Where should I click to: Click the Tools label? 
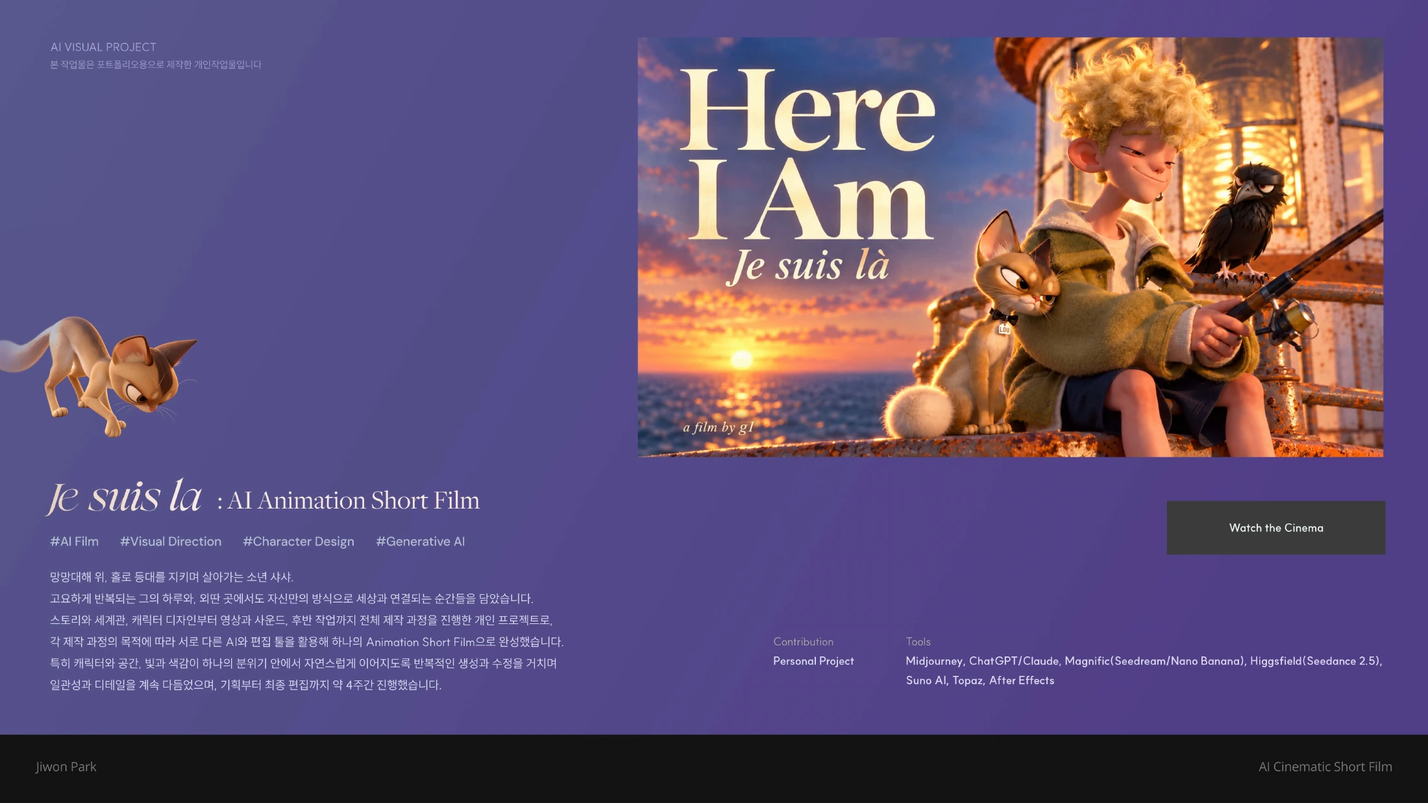click(x=918, y=641)
